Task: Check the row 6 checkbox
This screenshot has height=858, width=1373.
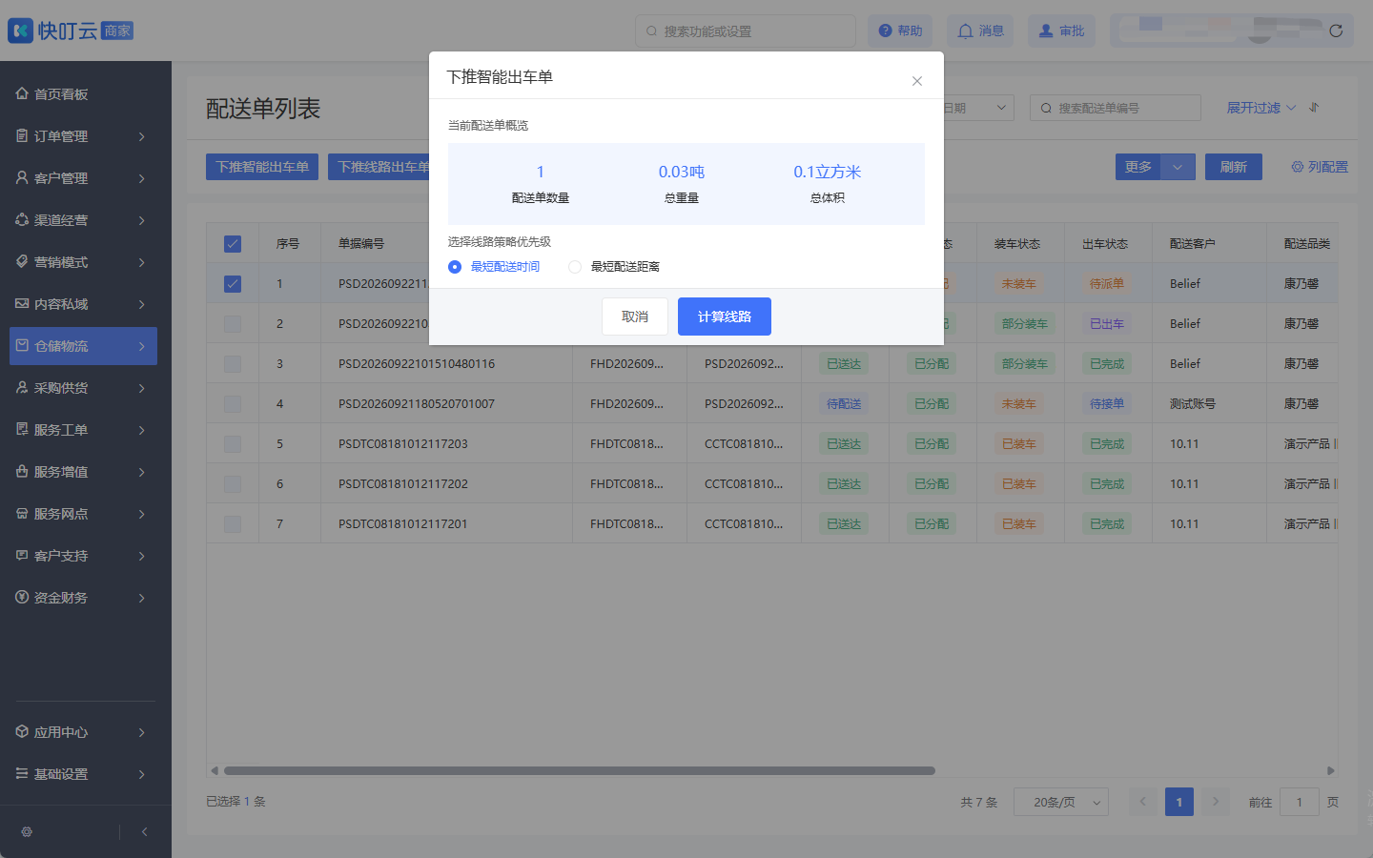Action: [233, 484]
